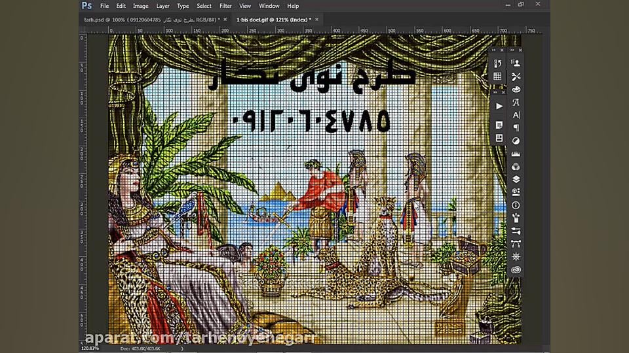Open the Filter menu
The width and height of the screenshot is (629, 353).
click(225, 6)
